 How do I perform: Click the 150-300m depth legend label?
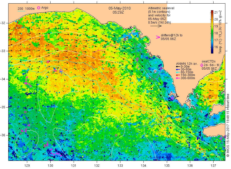click(x=188, y=75)
